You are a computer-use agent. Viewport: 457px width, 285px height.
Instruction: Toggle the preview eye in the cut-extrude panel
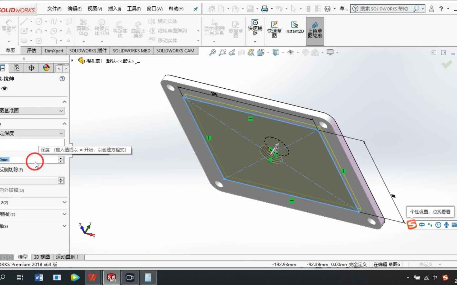tap(4, 89)
